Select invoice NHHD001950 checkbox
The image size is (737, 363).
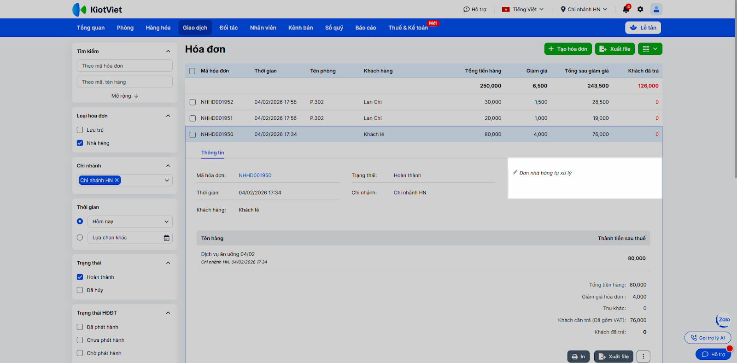[x=193, y=135]
